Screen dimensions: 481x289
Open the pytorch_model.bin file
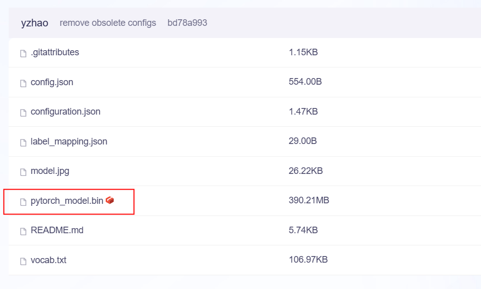click(x=67, y=201)
